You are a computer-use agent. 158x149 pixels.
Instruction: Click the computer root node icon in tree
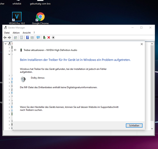coord(9,44)
